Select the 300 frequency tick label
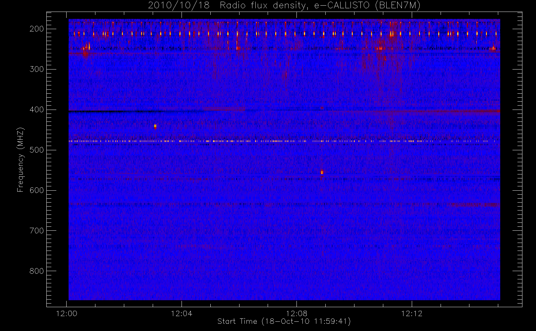The width and height of the screenshot is (536, 331). click(36, 69)
